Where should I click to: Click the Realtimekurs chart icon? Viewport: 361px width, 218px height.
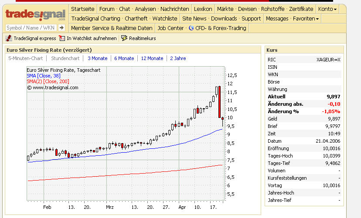124,38
